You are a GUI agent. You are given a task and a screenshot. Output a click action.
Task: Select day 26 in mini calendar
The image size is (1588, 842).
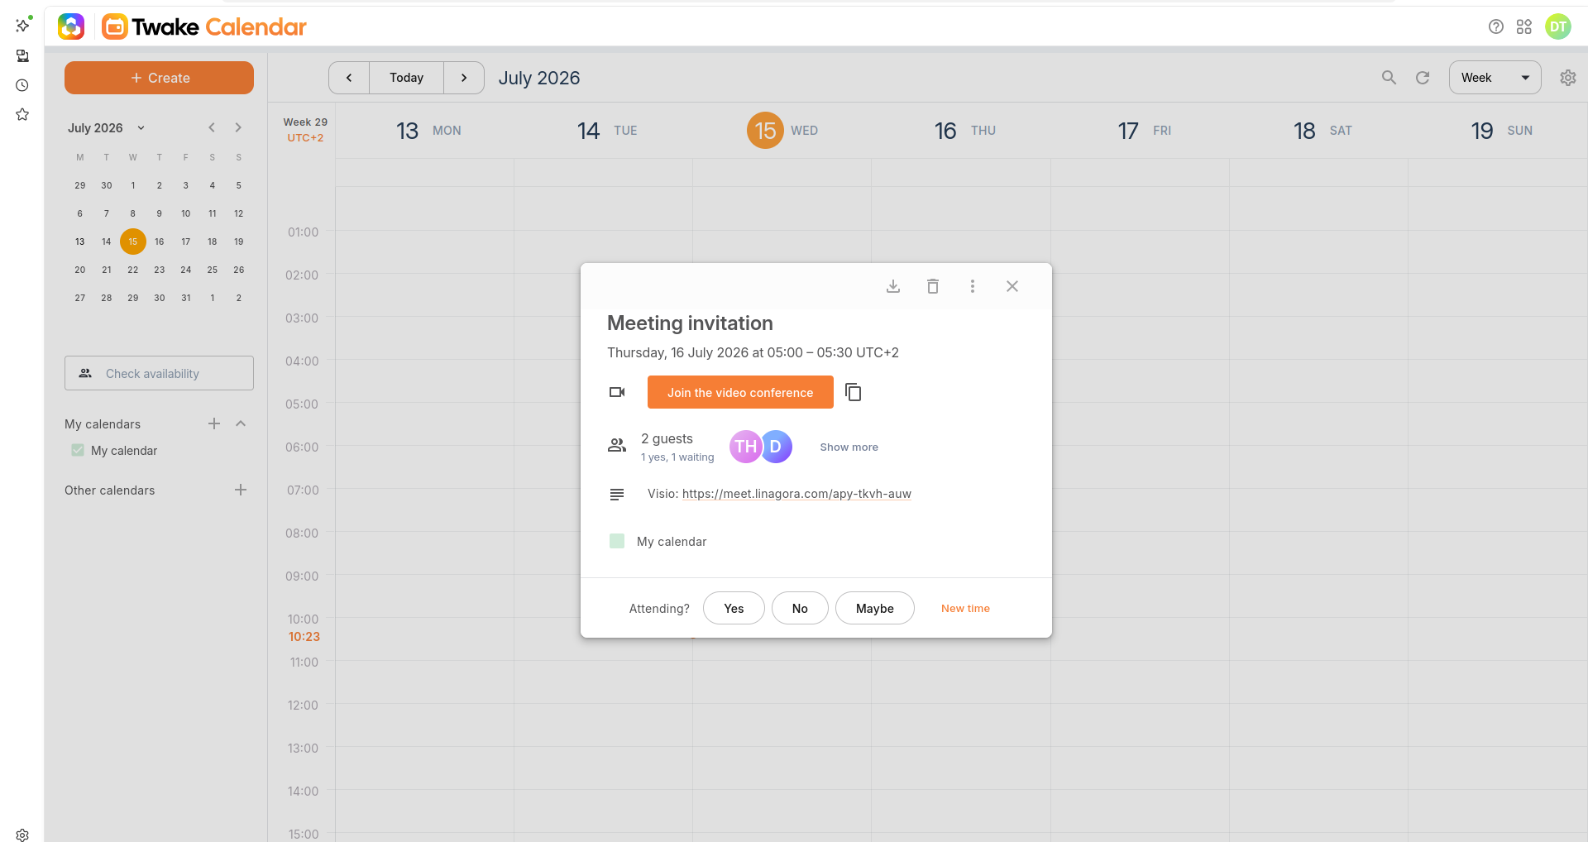coord(239,270)
